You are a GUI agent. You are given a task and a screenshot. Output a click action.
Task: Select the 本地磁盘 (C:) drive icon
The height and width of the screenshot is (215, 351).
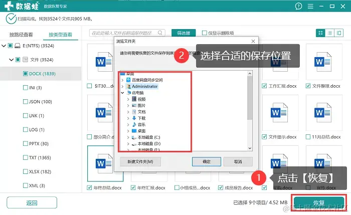(x=134, y=137)
